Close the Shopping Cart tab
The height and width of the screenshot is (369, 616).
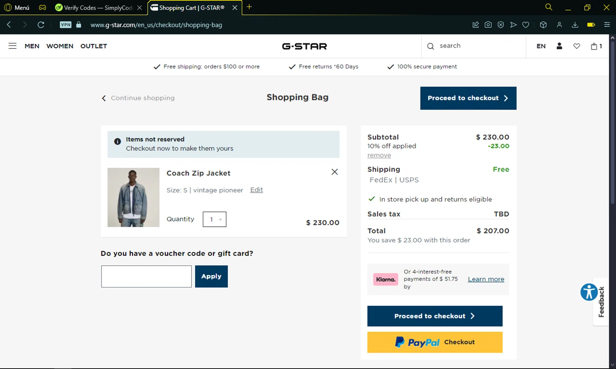[x=235, y=8]
